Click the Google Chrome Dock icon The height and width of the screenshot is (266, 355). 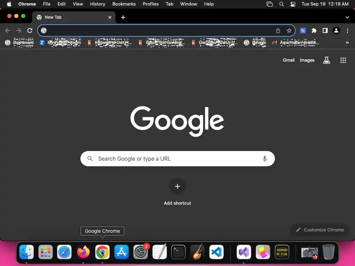[x=102, y=252]
